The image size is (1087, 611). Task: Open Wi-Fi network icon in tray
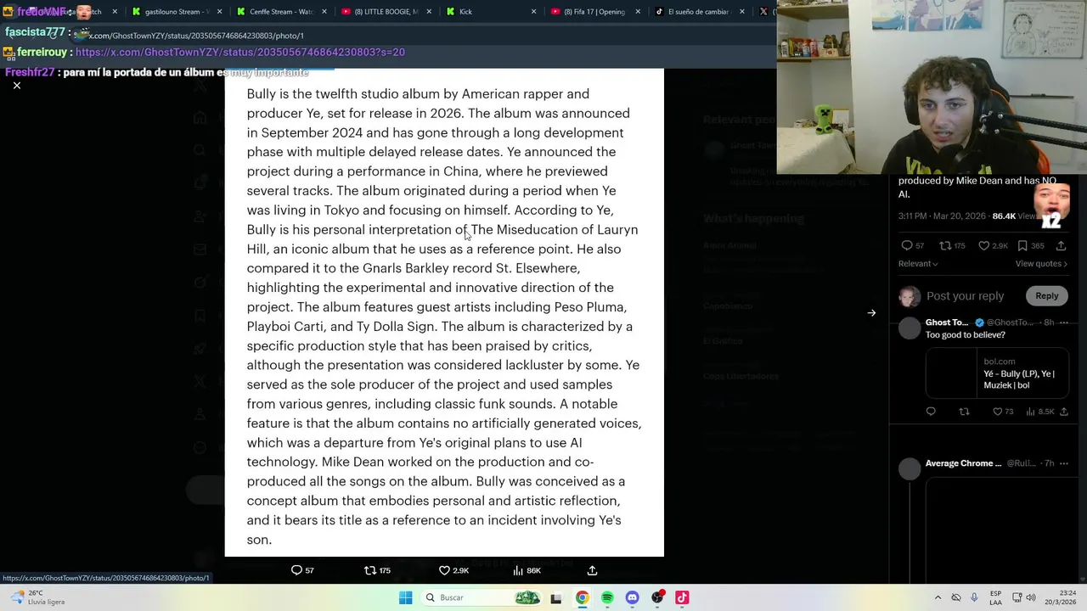click(1016, 597)
